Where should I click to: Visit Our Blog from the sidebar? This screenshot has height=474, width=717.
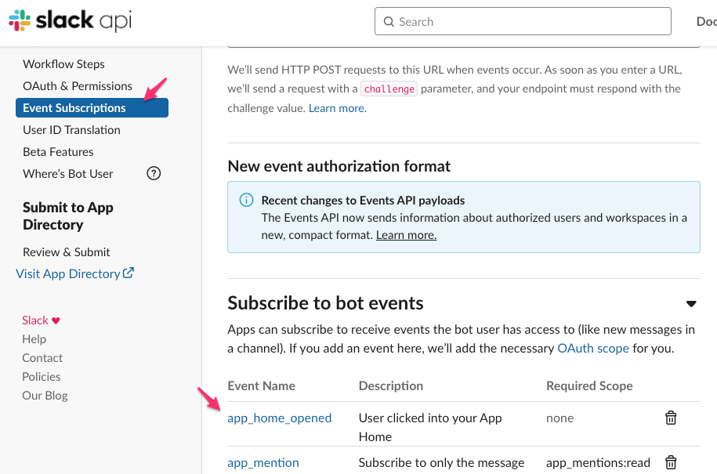[x=45, y=395]
